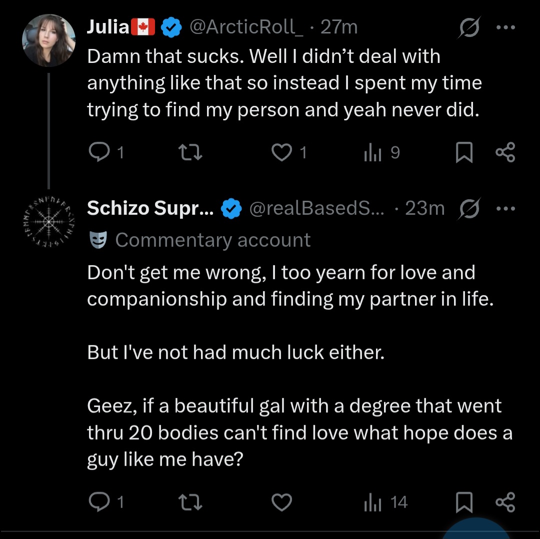Bookmark Julia's tweet
Image resolution: width=540 pixels, height=539 pixels.
point(464,152)
